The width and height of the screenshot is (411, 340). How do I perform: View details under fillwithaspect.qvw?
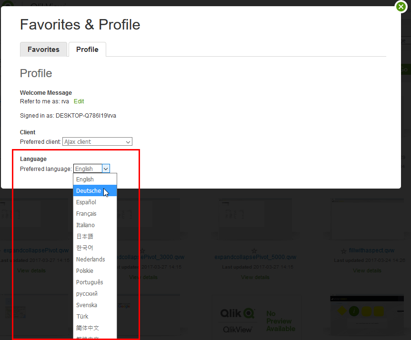(x=367, y=270)
